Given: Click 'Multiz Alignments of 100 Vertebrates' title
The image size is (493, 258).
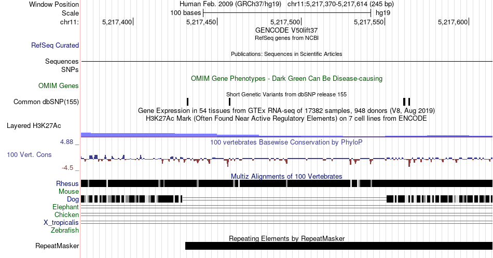Looking at the screenshot, I should pyautogui.click(x=286, y=176).
